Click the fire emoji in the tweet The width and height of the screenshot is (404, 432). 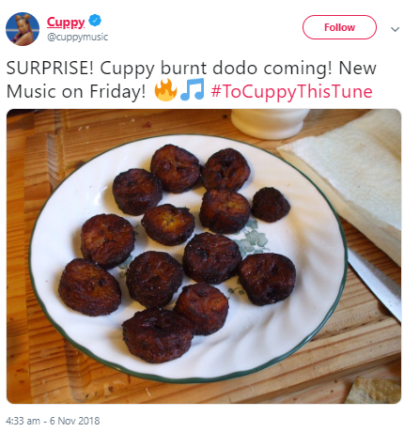click(165, 90)
